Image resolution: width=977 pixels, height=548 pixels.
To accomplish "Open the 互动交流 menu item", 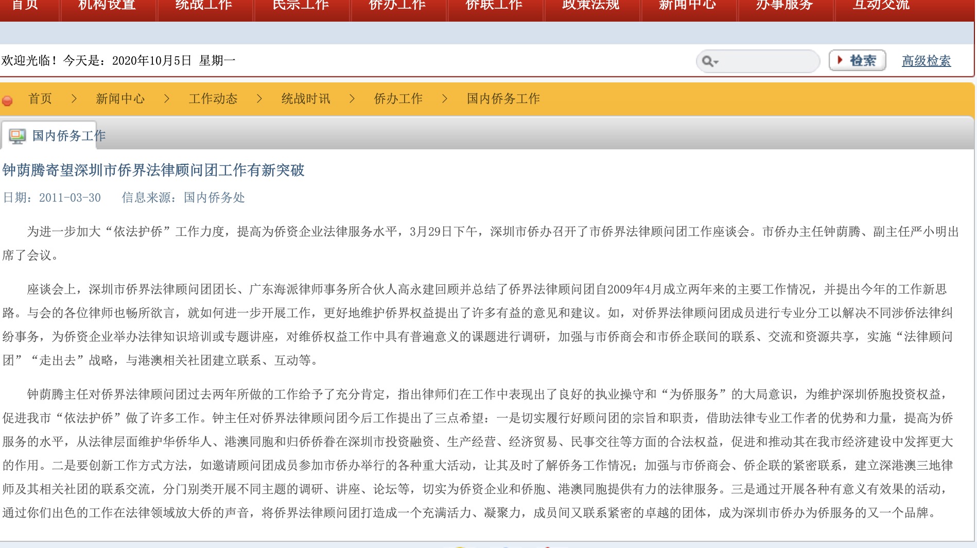I will pyautogui.click(x=881, y=5).
